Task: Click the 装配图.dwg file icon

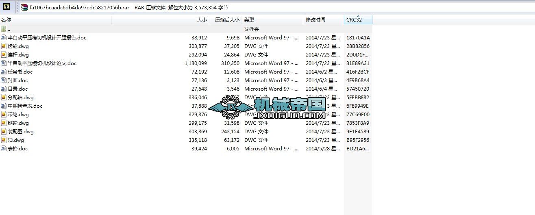Action: coord(4,131)
